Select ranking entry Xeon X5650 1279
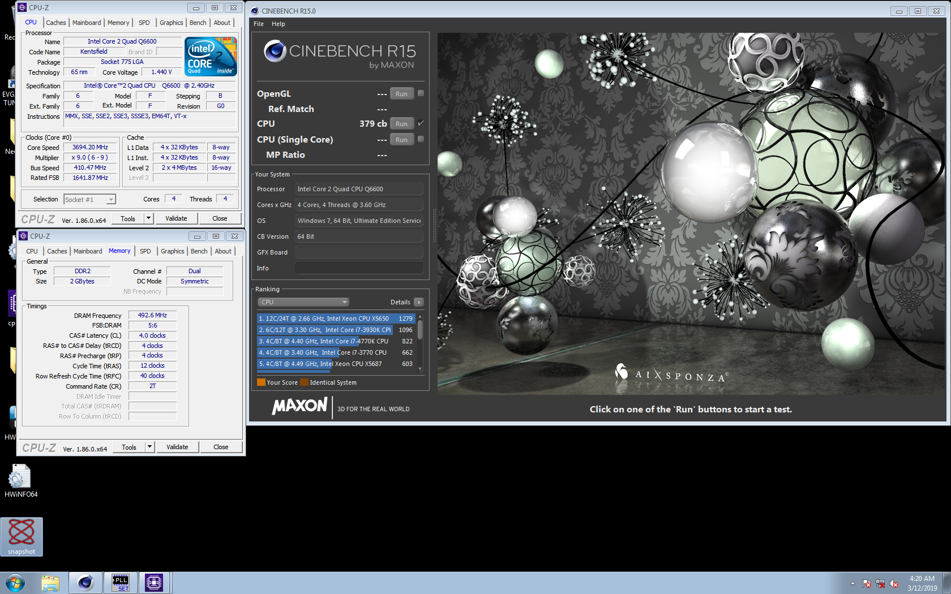The height and width of the screenshot is (594, 951). click(x=336, y=318)
